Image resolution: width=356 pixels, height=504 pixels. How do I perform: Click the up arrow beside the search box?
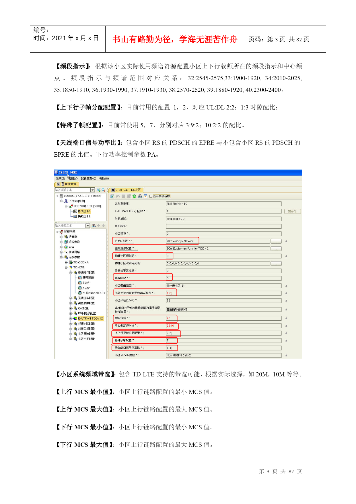[99, 226]
